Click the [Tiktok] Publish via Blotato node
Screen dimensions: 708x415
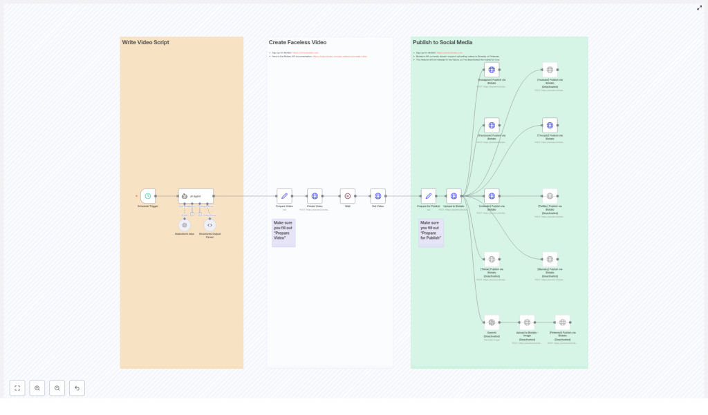(x=491, y=260)
